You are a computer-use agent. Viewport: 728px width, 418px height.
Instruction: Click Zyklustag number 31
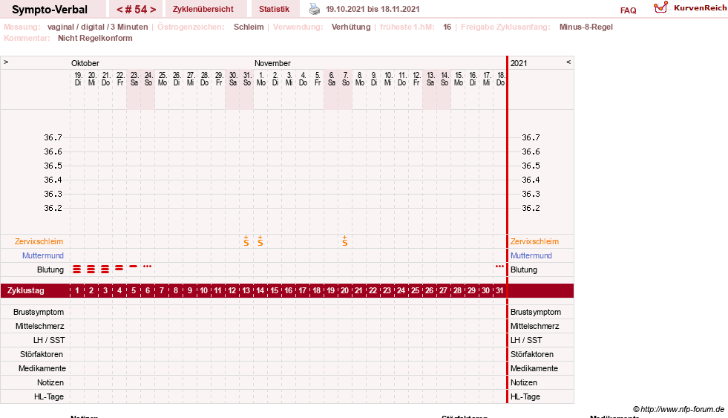[x=499, y=290]
